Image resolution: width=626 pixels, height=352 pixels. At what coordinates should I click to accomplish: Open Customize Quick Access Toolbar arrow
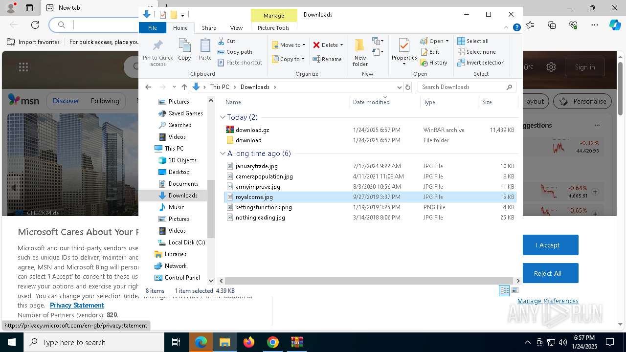182,15
